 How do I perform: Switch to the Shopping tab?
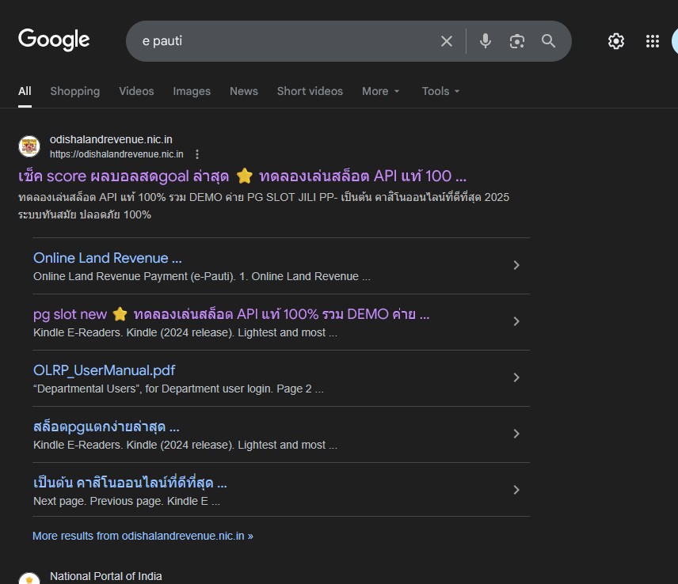click(74, 91)
